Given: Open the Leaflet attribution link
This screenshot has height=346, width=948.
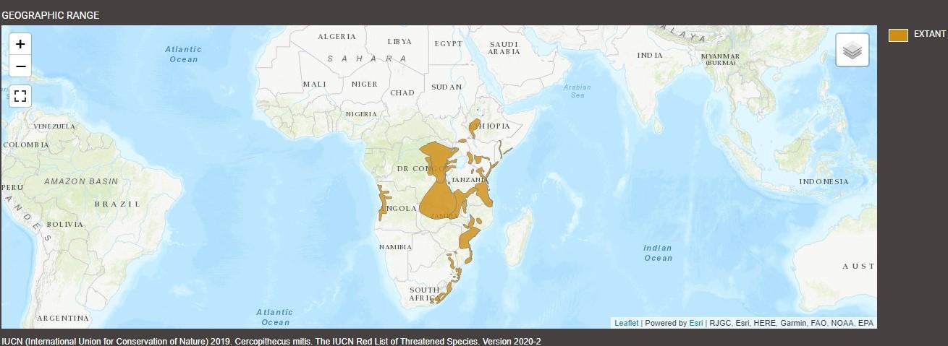Looking at the screenshot, I should pyautogui.click(x=626, y=323).
